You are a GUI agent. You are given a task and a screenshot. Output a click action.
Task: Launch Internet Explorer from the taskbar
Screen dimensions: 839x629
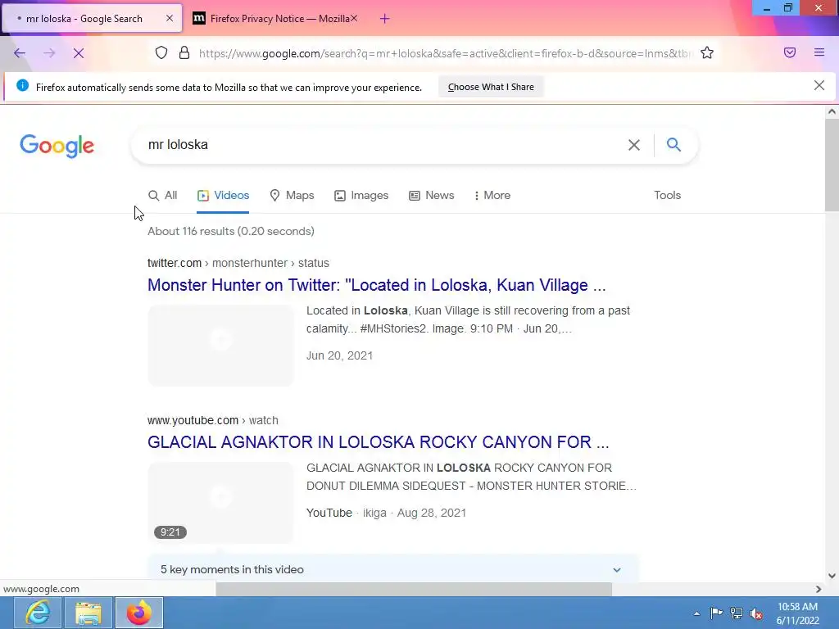click(x=38, y=613)
